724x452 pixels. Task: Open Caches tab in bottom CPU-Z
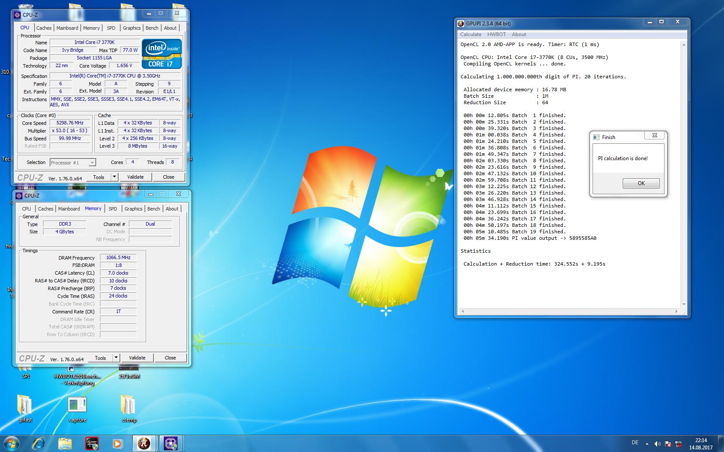point(46,209)
